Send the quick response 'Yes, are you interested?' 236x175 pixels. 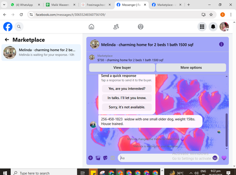[x=127, y=88]
